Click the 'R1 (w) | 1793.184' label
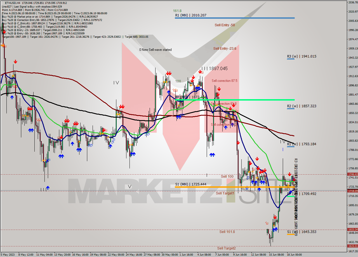This screenshot has width=358, height=257. 302,144
